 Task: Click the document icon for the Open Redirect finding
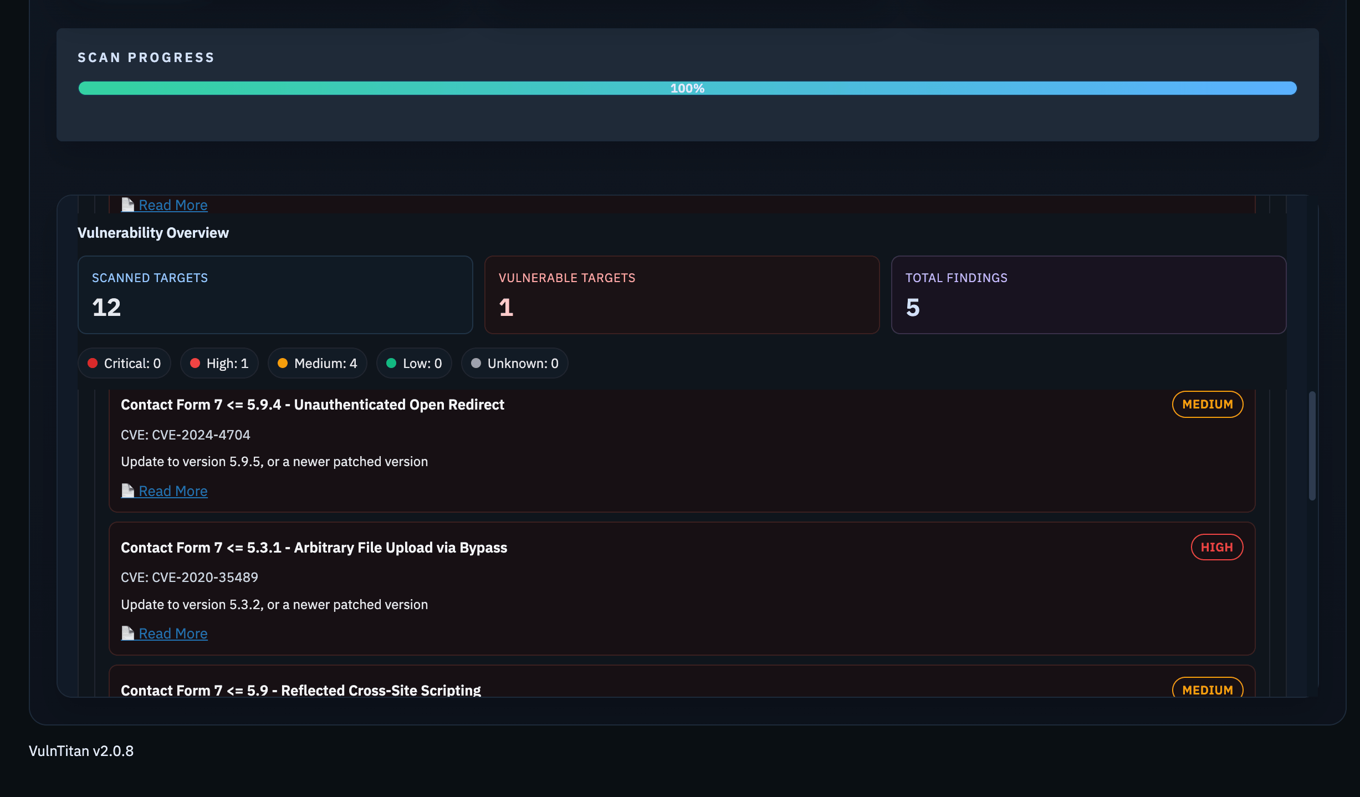pyautogui.click(x=128, y=491)
